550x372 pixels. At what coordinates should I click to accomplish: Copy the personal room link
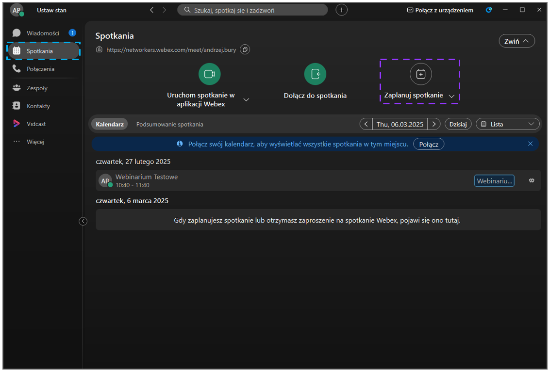245,50
